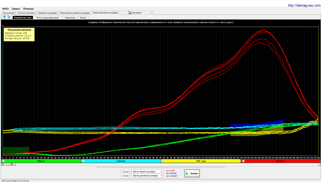Image resolution: width=323 pixels, height=183 pixels.
Task: Click the zoom out minus icon
Action: point(3,164)
